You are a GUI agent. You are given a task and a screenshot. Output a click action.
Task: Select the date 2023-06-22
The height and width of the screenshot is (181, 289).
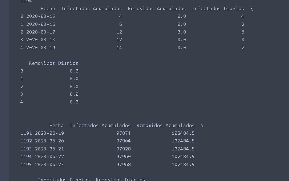(49, 157)
